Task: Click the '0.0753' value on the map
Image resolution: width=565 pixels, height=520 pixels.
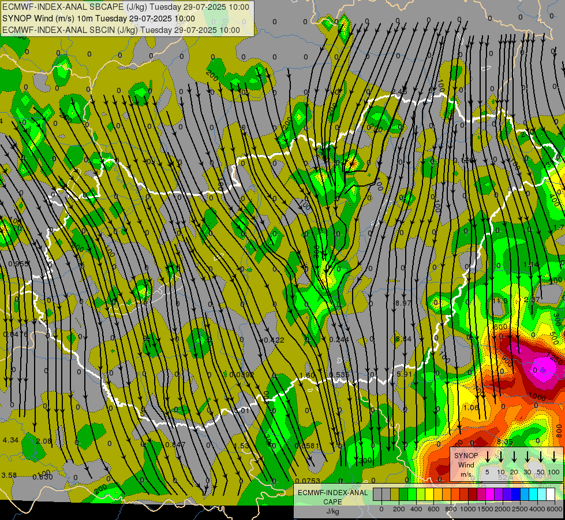Action: click(308, 481)
